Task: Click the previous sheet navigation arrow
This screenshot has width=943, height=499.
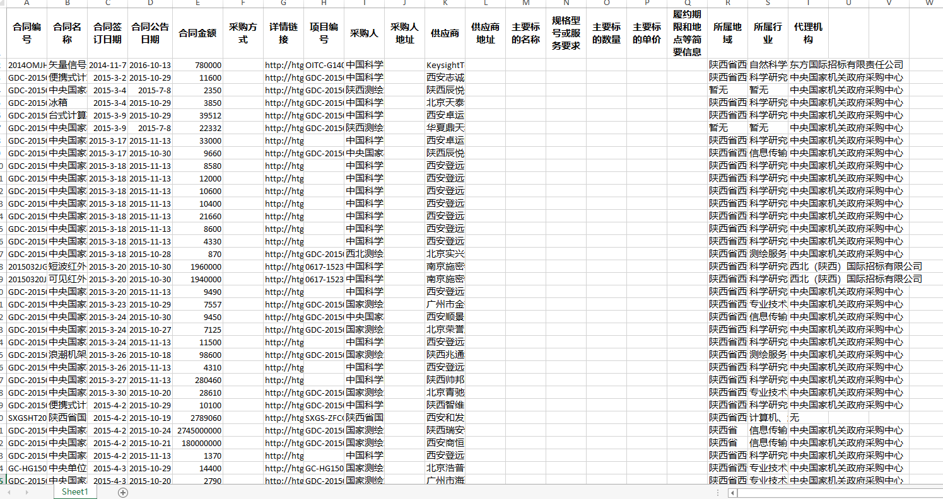Action: coord(9,492)
